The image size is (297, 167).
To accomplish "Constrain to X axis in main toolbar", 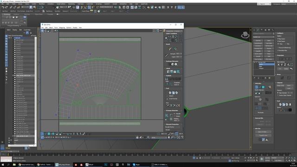I will tap(168, 7).
